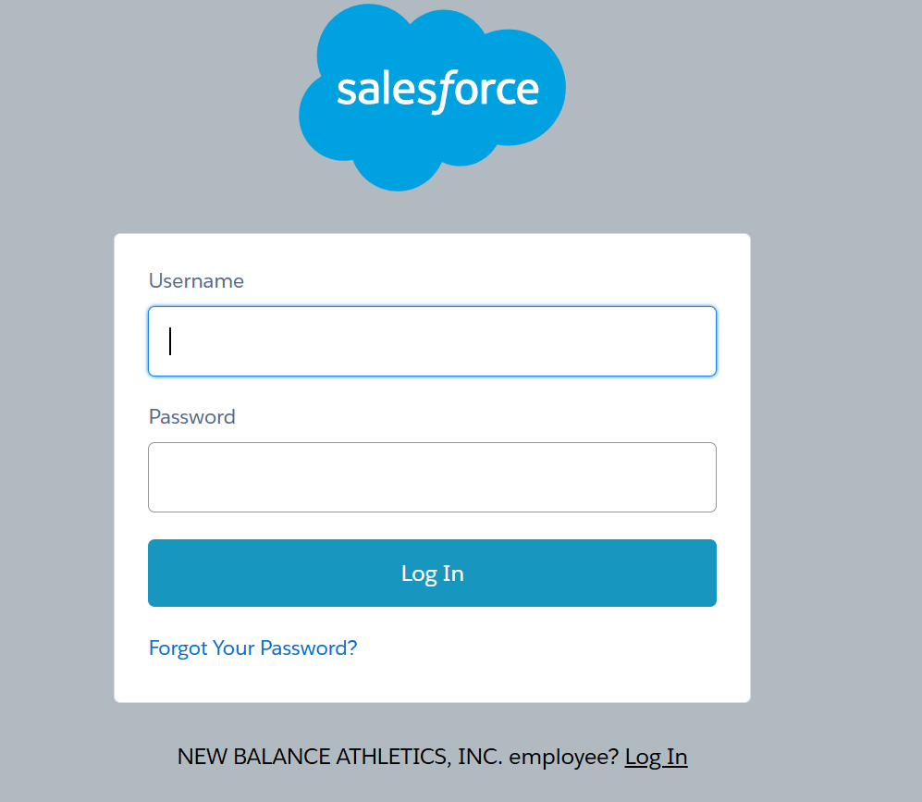Start password recovery via Forgot Your Password?
The image size is (922, 802).
coord(252,648)
